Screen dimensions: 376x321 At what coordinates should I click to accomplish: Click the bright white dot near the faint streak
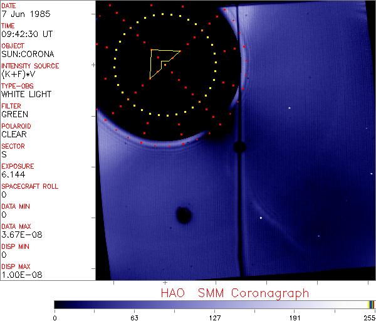pos(261,218)
